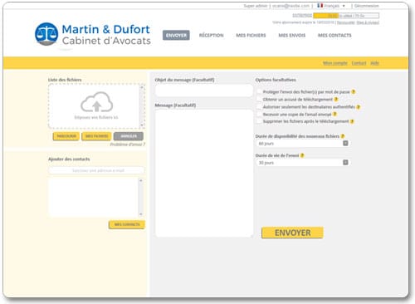Go to the RÉCEPTION tab

212,35
